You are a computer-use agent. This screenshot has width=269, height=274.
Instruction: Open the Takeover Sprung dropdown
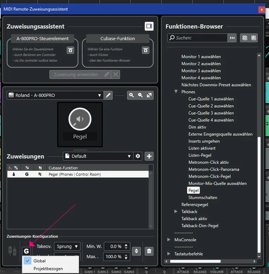click(x=67, y=247)
